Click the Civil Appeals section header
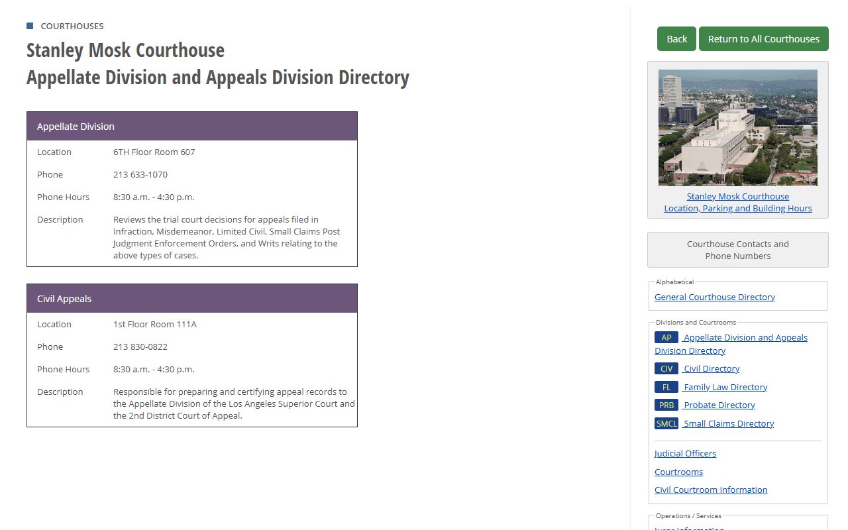 coord(192,298)
